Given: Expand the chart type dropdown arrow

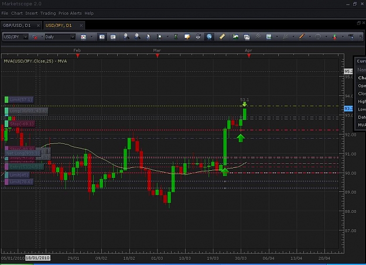Looking at the screenshot, I should pos(91,37).
